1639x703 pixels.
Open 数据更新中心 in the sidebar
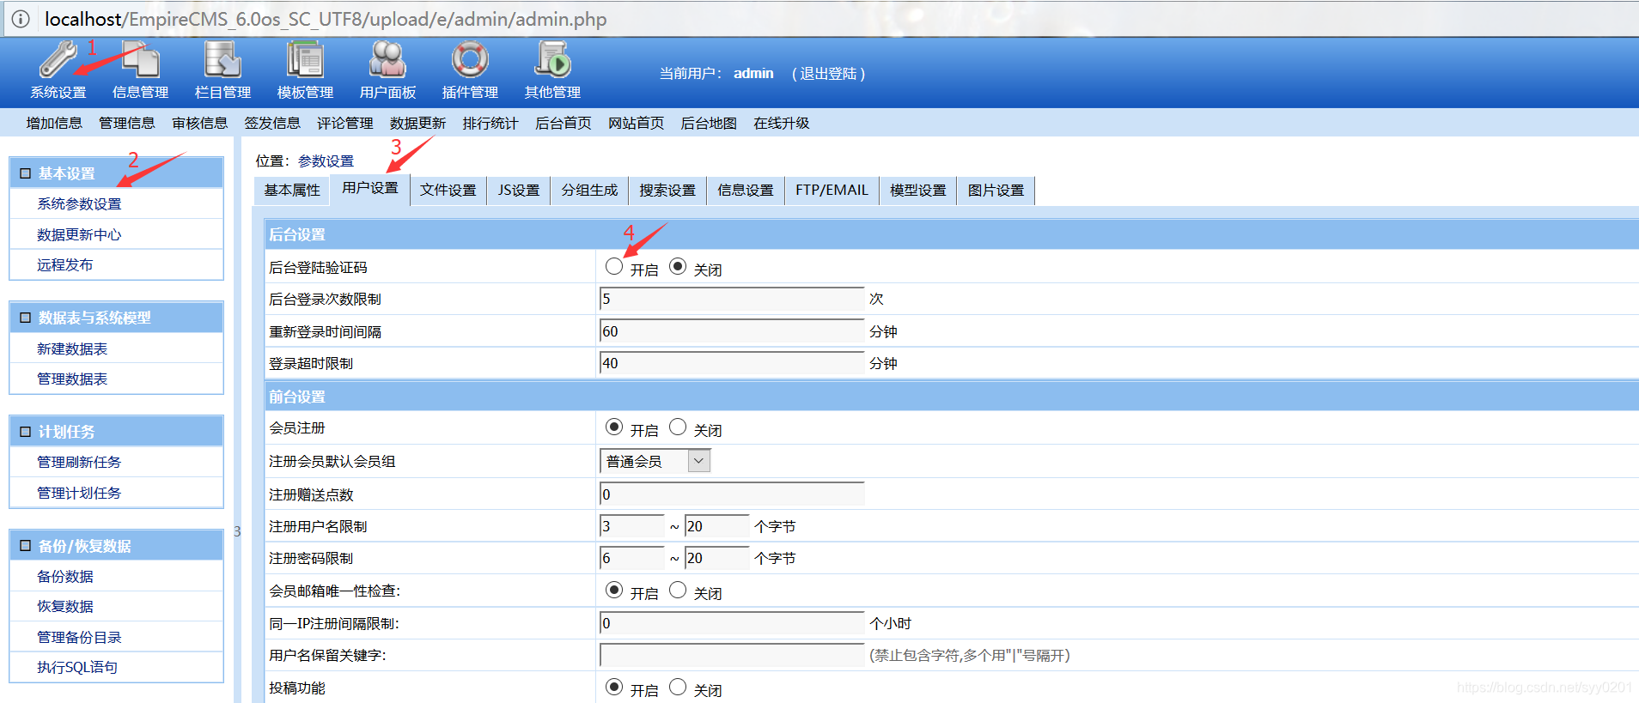(x=79, y=235)
